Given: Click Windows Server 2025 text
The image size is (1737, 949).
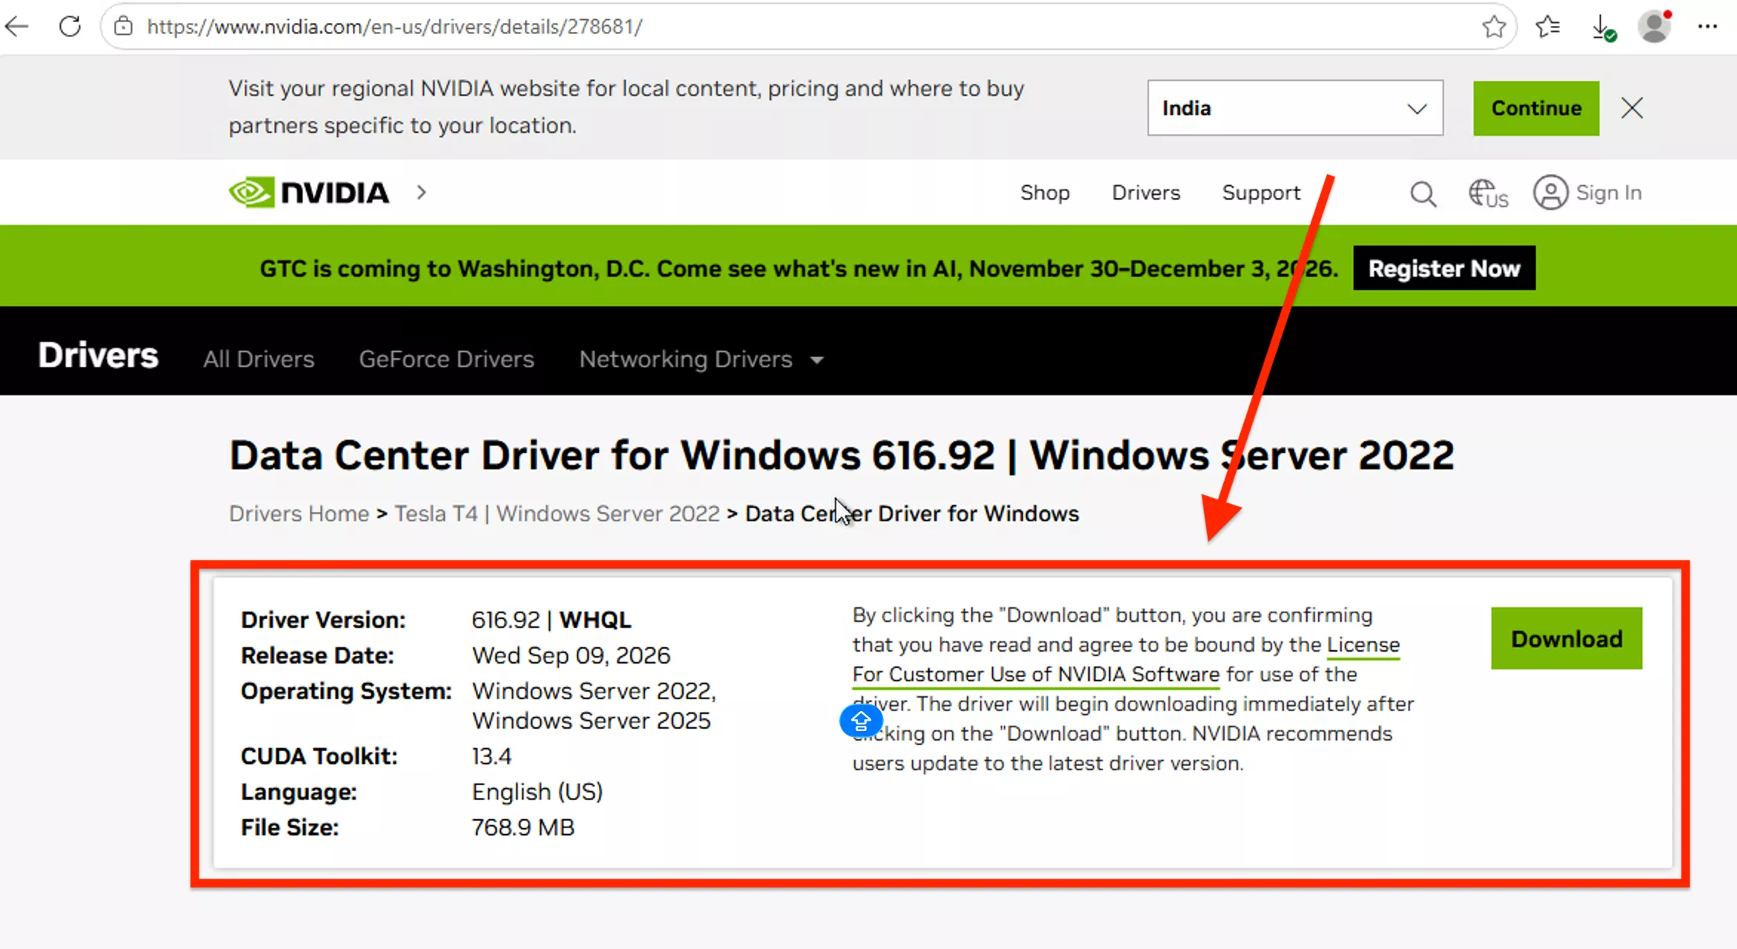Looking at the screenshot, I should (x=591, y=721).
